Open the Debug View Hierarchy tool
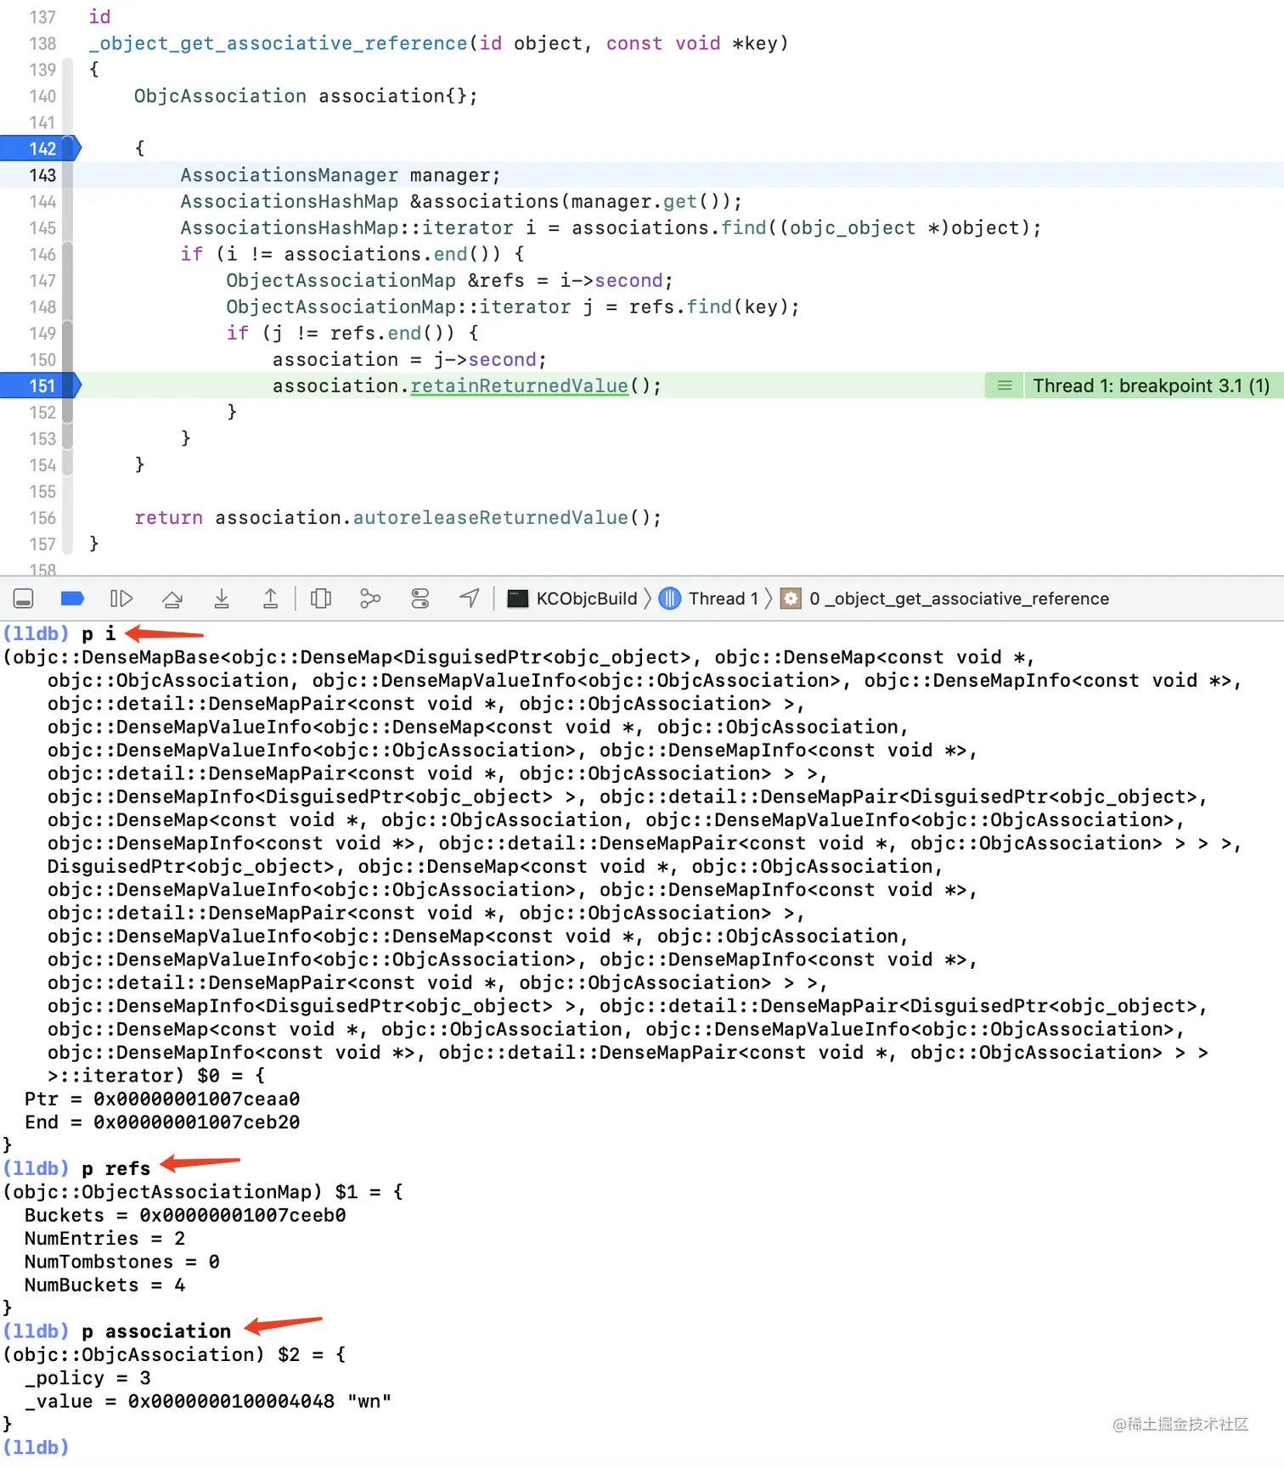 click(x=321, y=599)
